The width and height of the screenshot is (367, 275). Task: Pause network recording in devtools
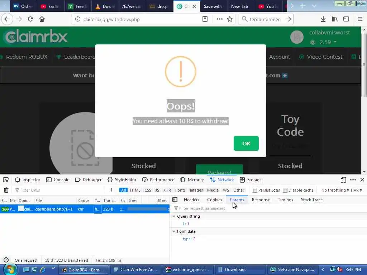[110, 190]
